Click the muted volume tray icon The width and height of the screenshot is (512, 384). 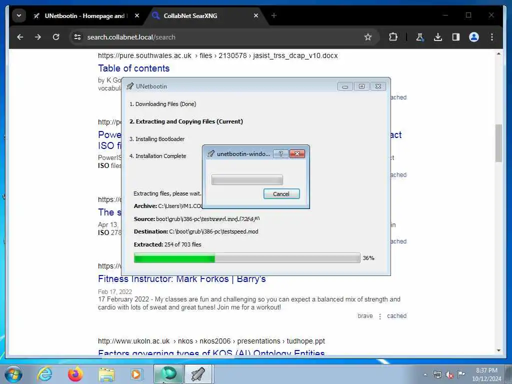449,375
